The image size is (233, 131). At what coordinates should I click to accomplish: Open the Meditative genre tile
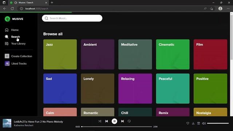click(x=135, y=54)
